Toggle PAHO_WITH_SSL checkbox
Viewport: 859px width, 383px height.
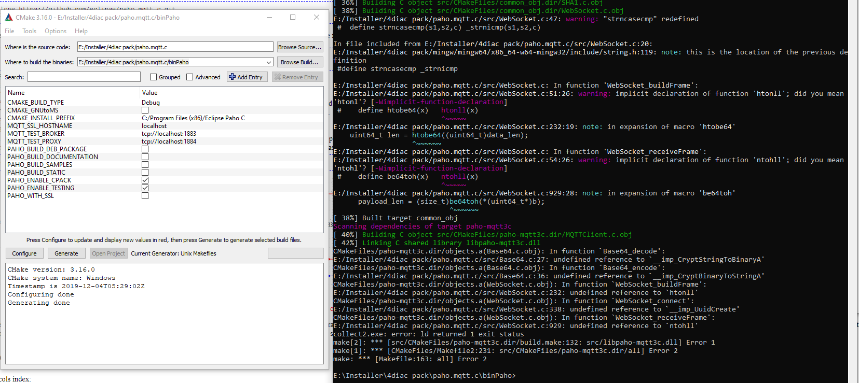[145, 196]
